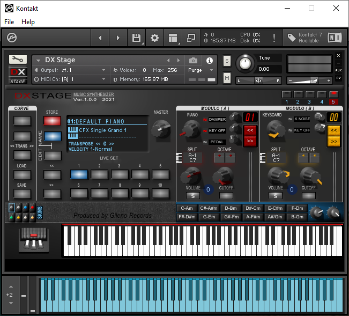
Task: Click Modulo A SPLIT range A-1 C7 display
Action: coord(192,158)
